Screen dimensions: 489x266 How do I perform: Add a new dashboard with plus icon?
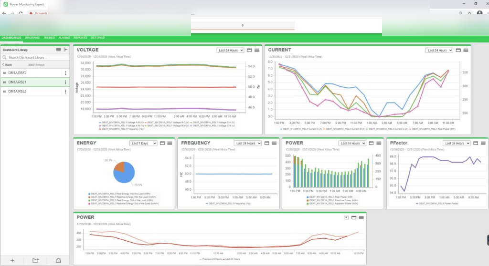coord(12,260)
